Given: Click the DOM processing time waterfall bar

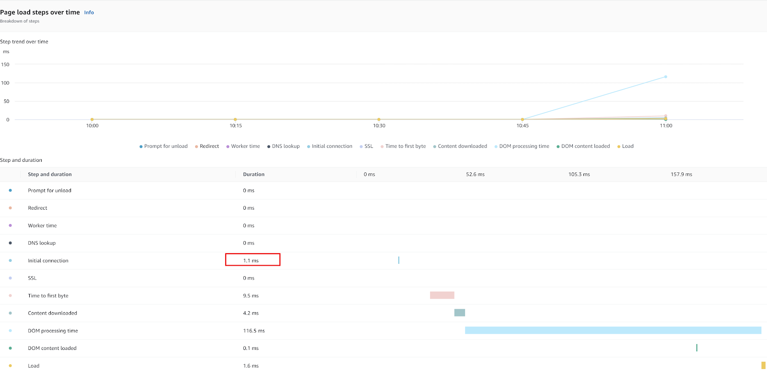Looking at the screenshot, I should pyautogui.click(x=613, y=330).
